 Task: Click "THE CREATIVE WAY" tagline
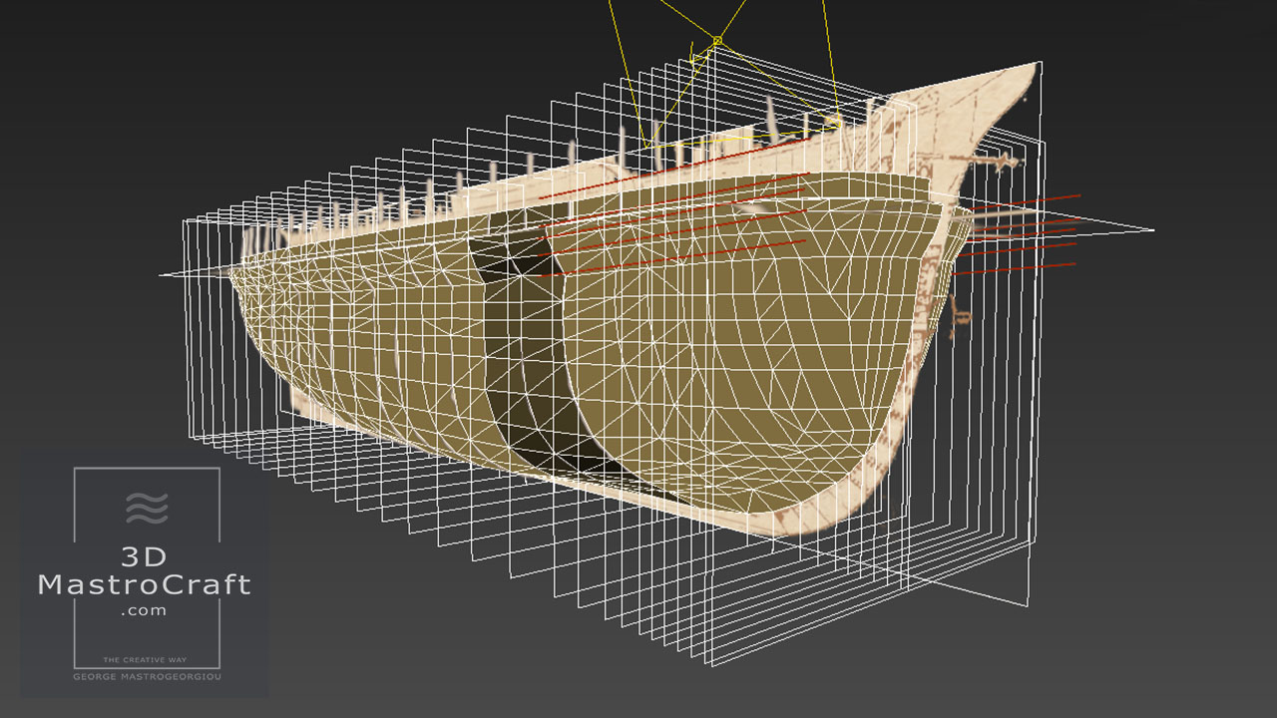pos(146,660)
